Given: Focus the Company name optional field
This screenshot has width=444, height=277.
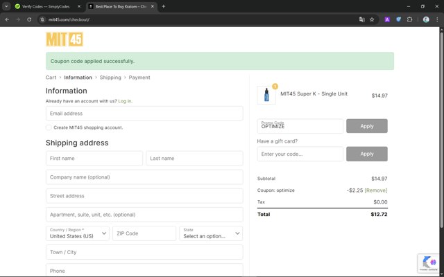Looking at the screenshot, I should (144, 177).
